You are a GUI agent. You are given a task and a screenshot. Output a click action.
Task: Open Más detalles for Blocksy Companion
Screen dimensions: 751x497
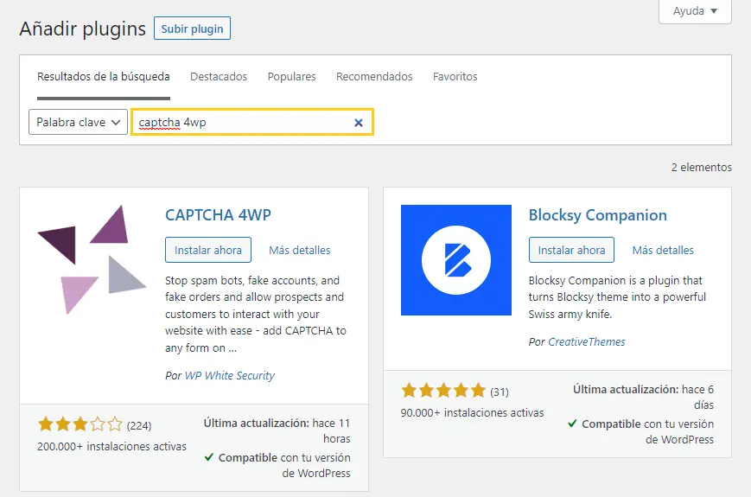pos(663,250)
